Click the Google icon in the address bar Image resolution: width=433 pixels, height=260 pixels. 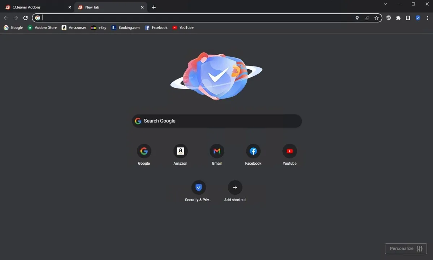point(38,18)
